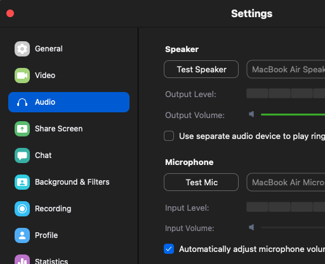Select the Statistics bar chart icon
Image resolution: width=325 pixels, height=264 pixels.
tap(22, 260)
